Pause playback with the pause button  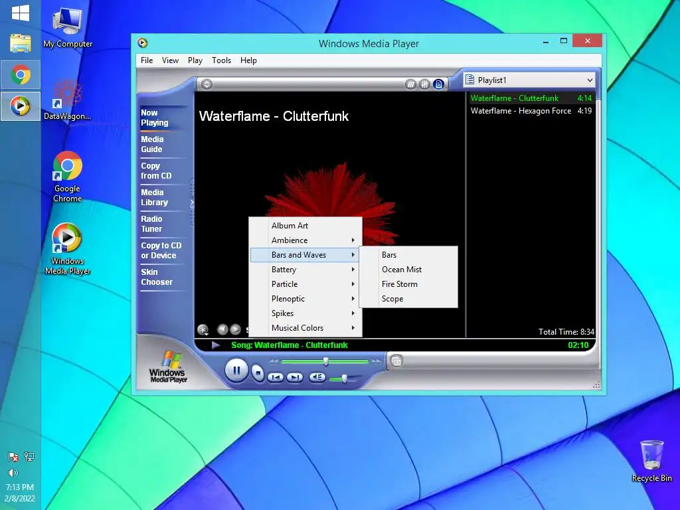236,371
